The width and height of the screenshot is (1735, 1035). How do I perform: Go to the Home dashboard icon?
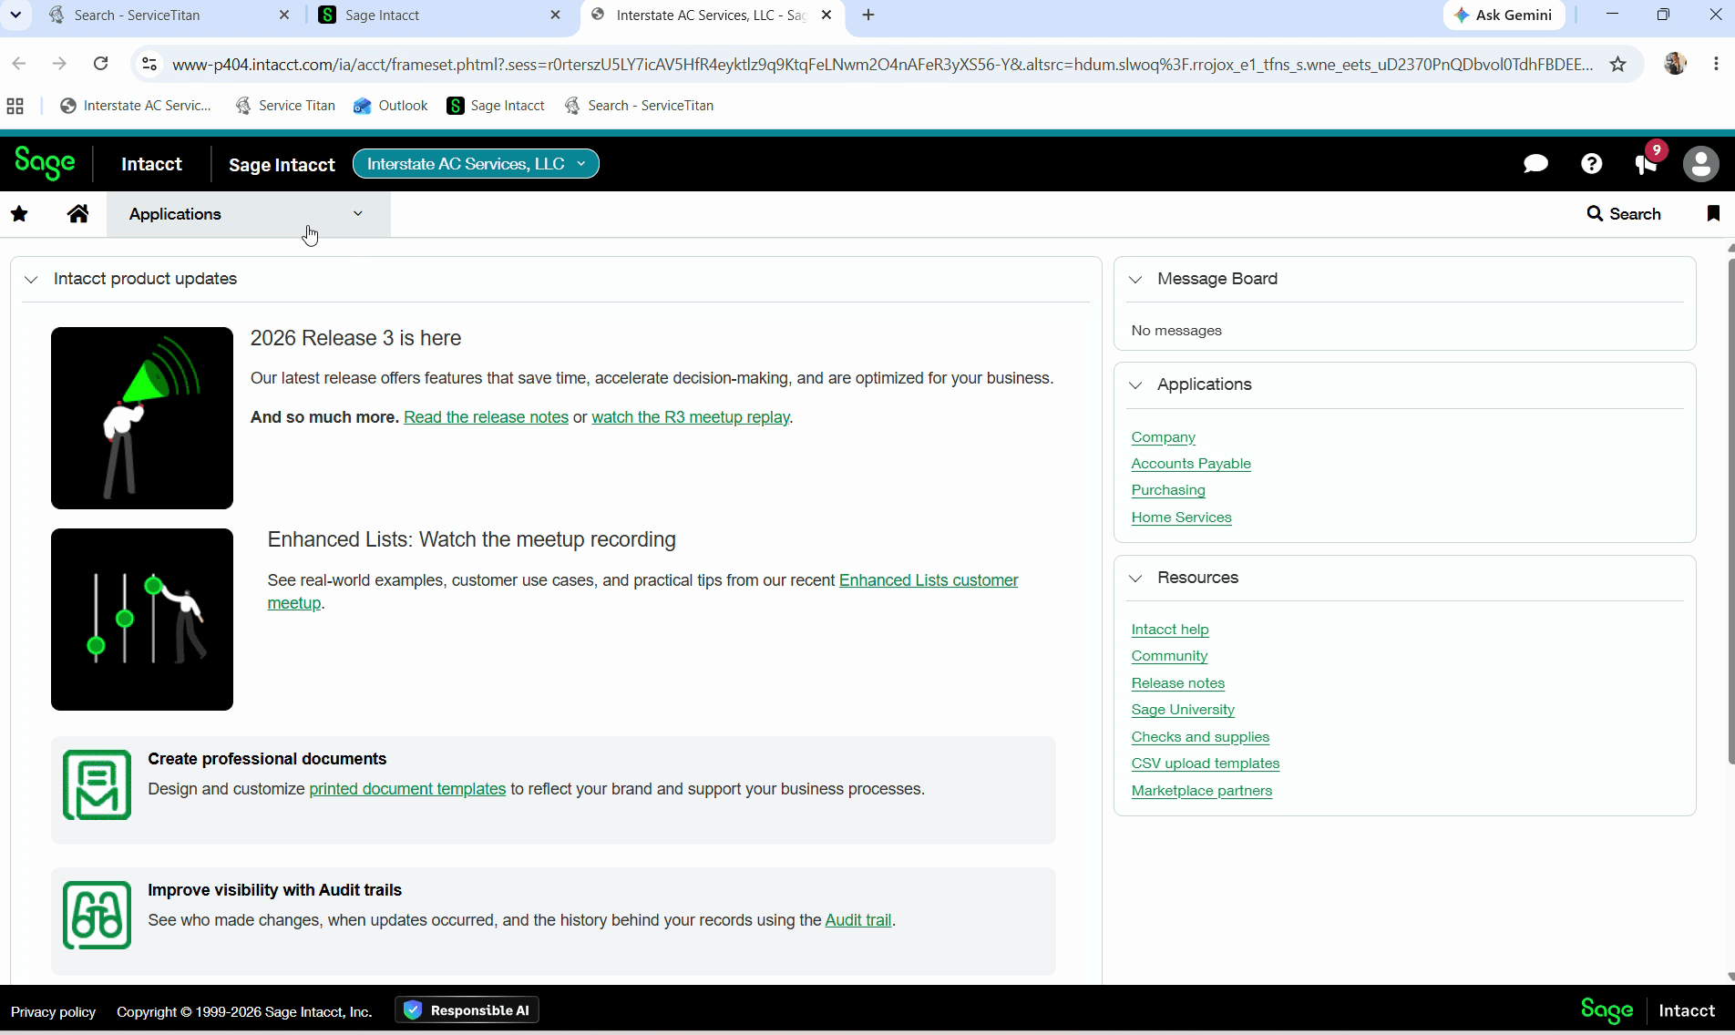78,214
